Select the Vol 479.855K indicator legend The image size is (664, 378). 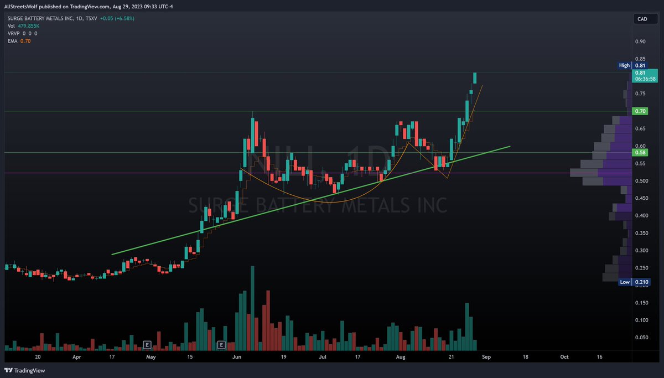tap(22, 25)
